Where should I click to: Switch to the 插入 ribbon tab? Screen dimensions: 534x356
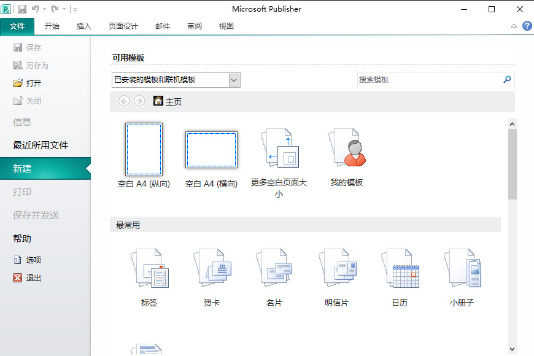point(84,26)
